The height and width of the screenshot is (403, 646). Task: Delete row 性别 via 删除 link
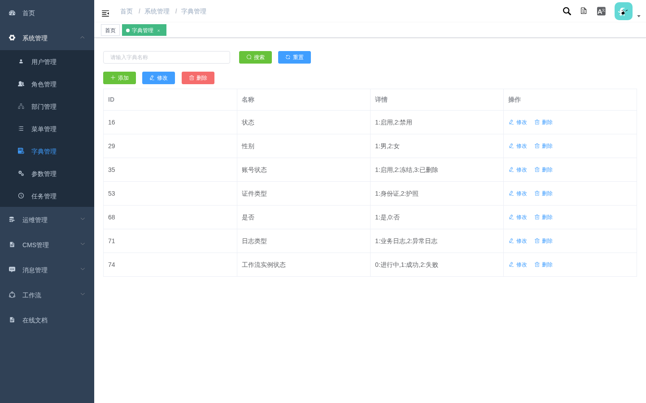pyautogui.click(x=543, y=146)
